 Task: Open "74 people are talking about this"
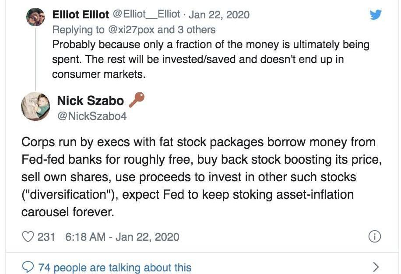point(115,267)
